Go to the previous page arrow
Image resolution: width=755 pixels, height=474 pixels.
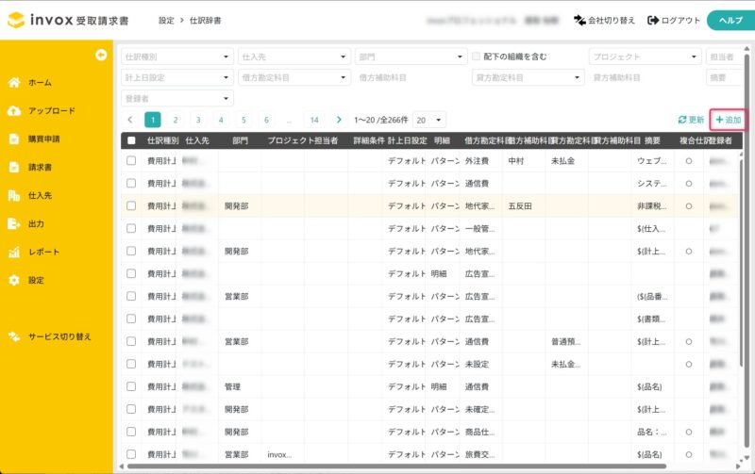pos(130,120)
